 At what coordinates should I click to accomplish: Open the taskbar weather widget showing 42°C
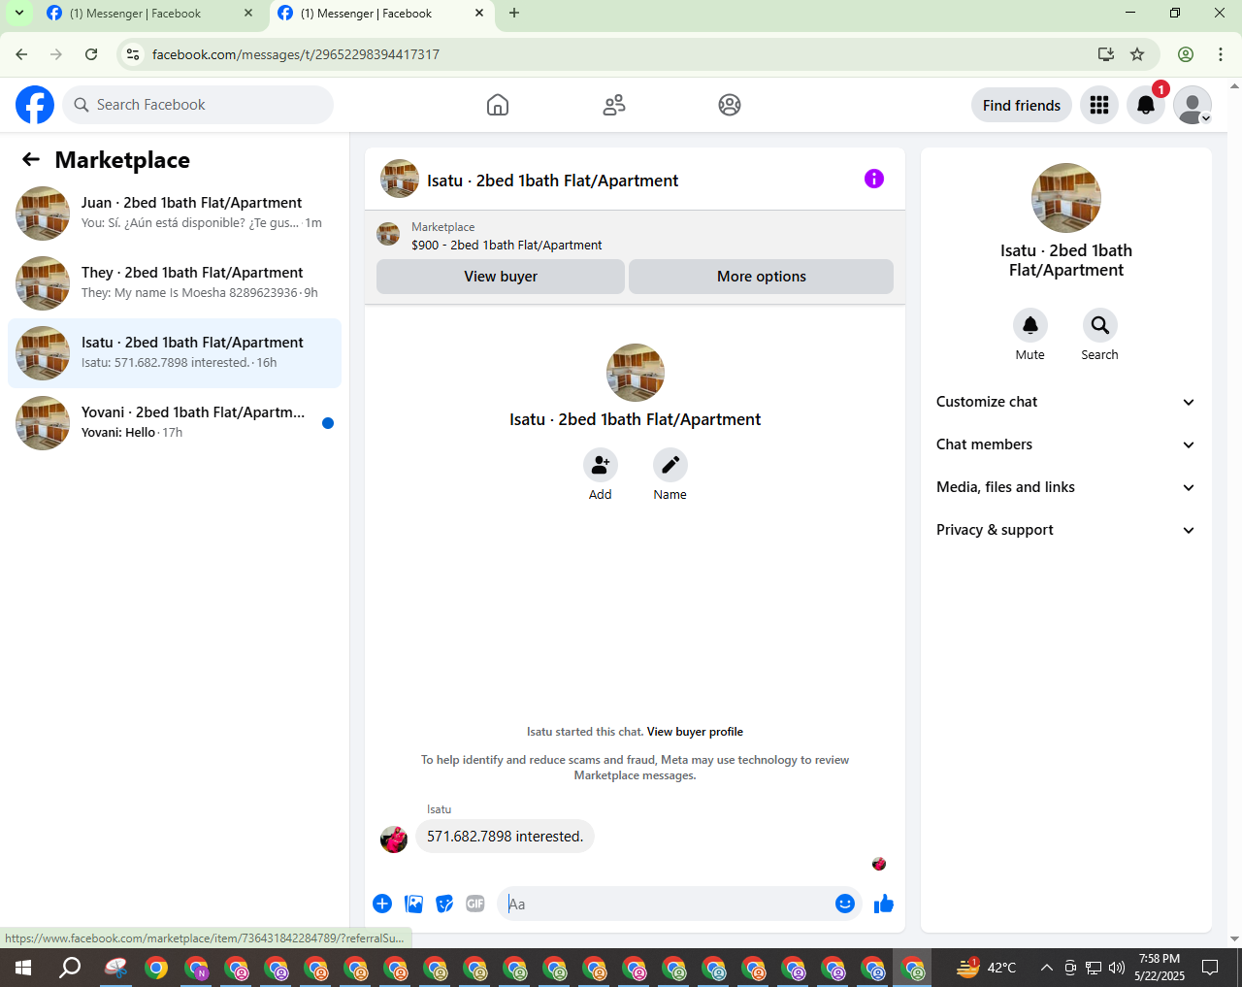[x=986, y=968]
